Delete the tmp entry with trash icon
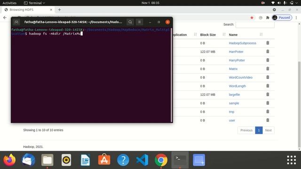This screenshot has height=169, width=301. (268, 112)
